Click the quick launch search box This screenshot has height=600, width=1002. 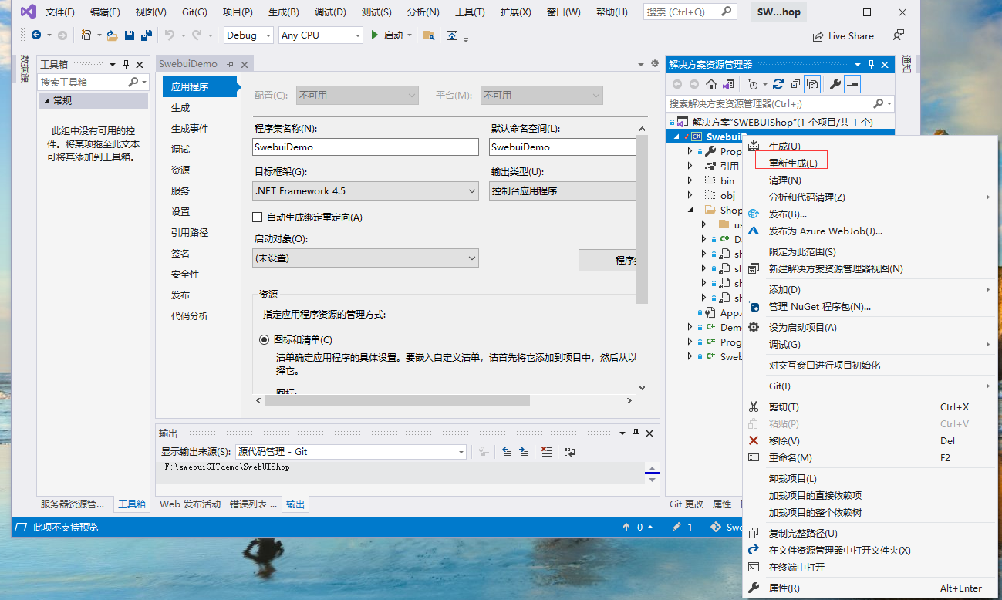690,12
